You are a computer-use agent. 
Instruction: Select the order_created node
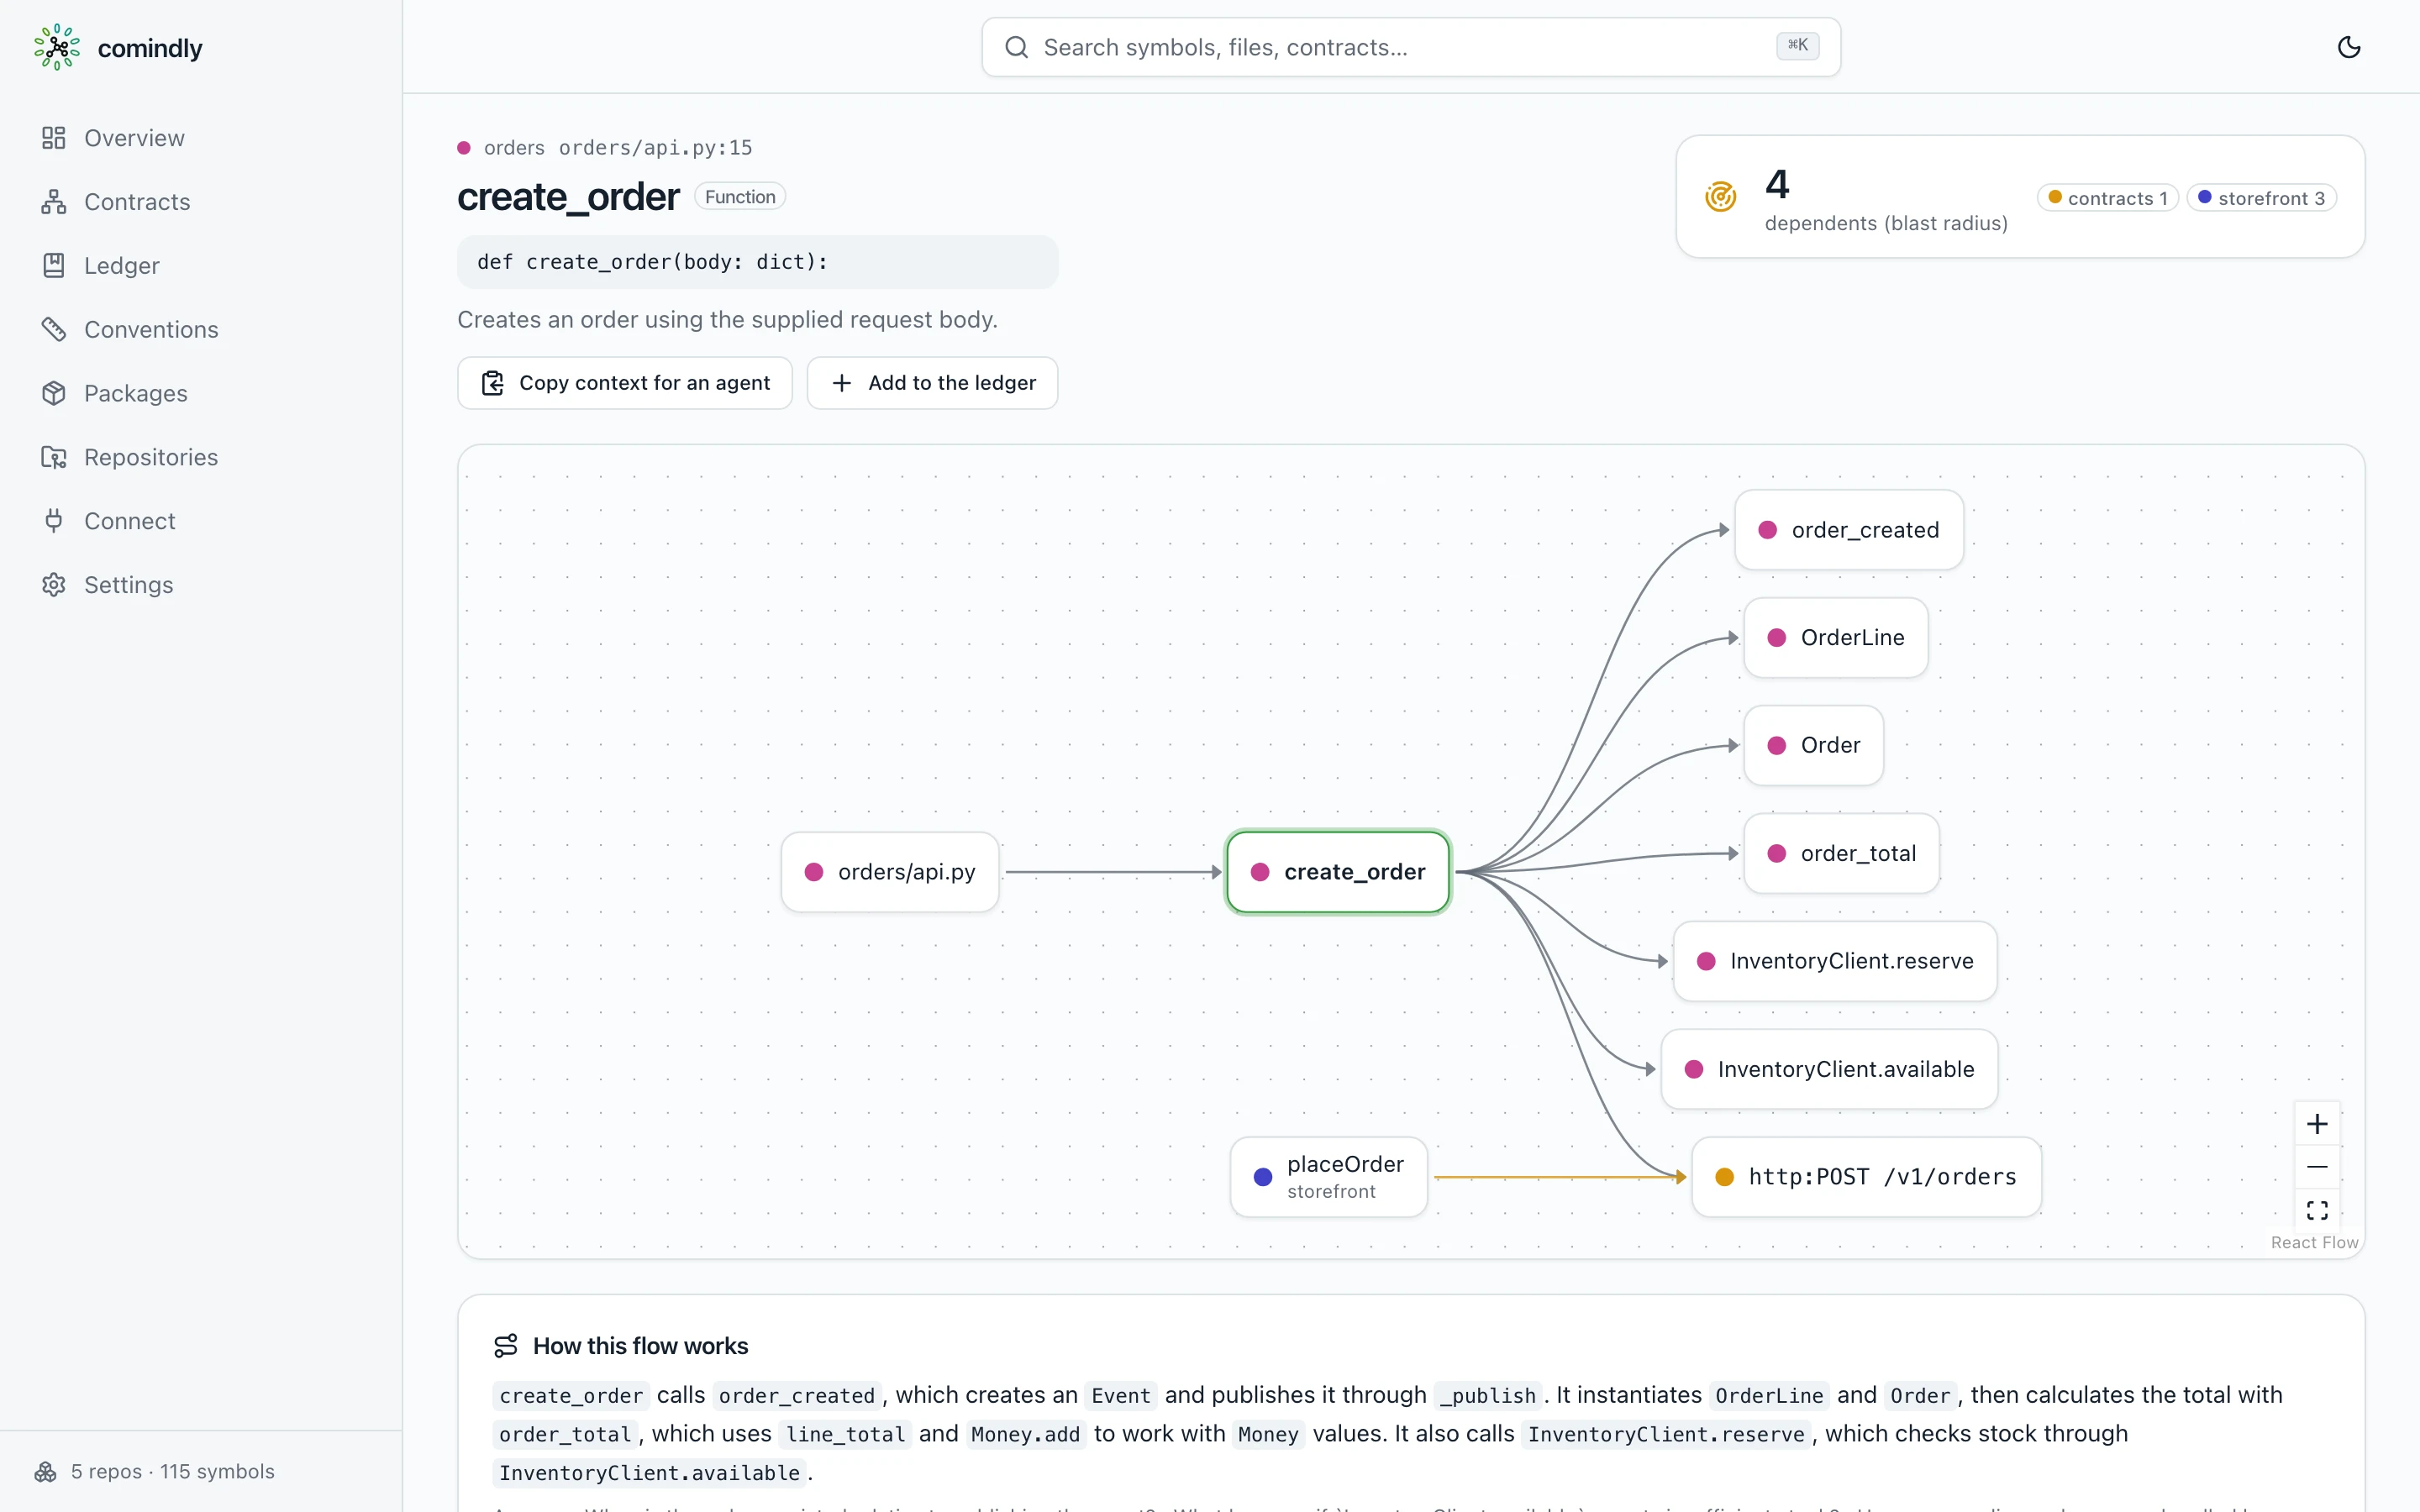pyautogui.click(x=1849, y=530)
